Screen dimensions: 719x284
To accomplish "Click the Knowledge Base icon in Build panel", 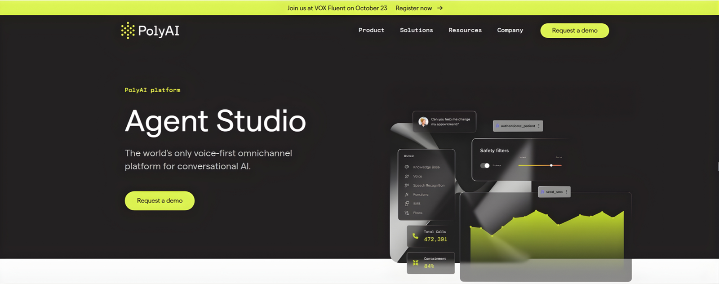I will coord(407,167).
